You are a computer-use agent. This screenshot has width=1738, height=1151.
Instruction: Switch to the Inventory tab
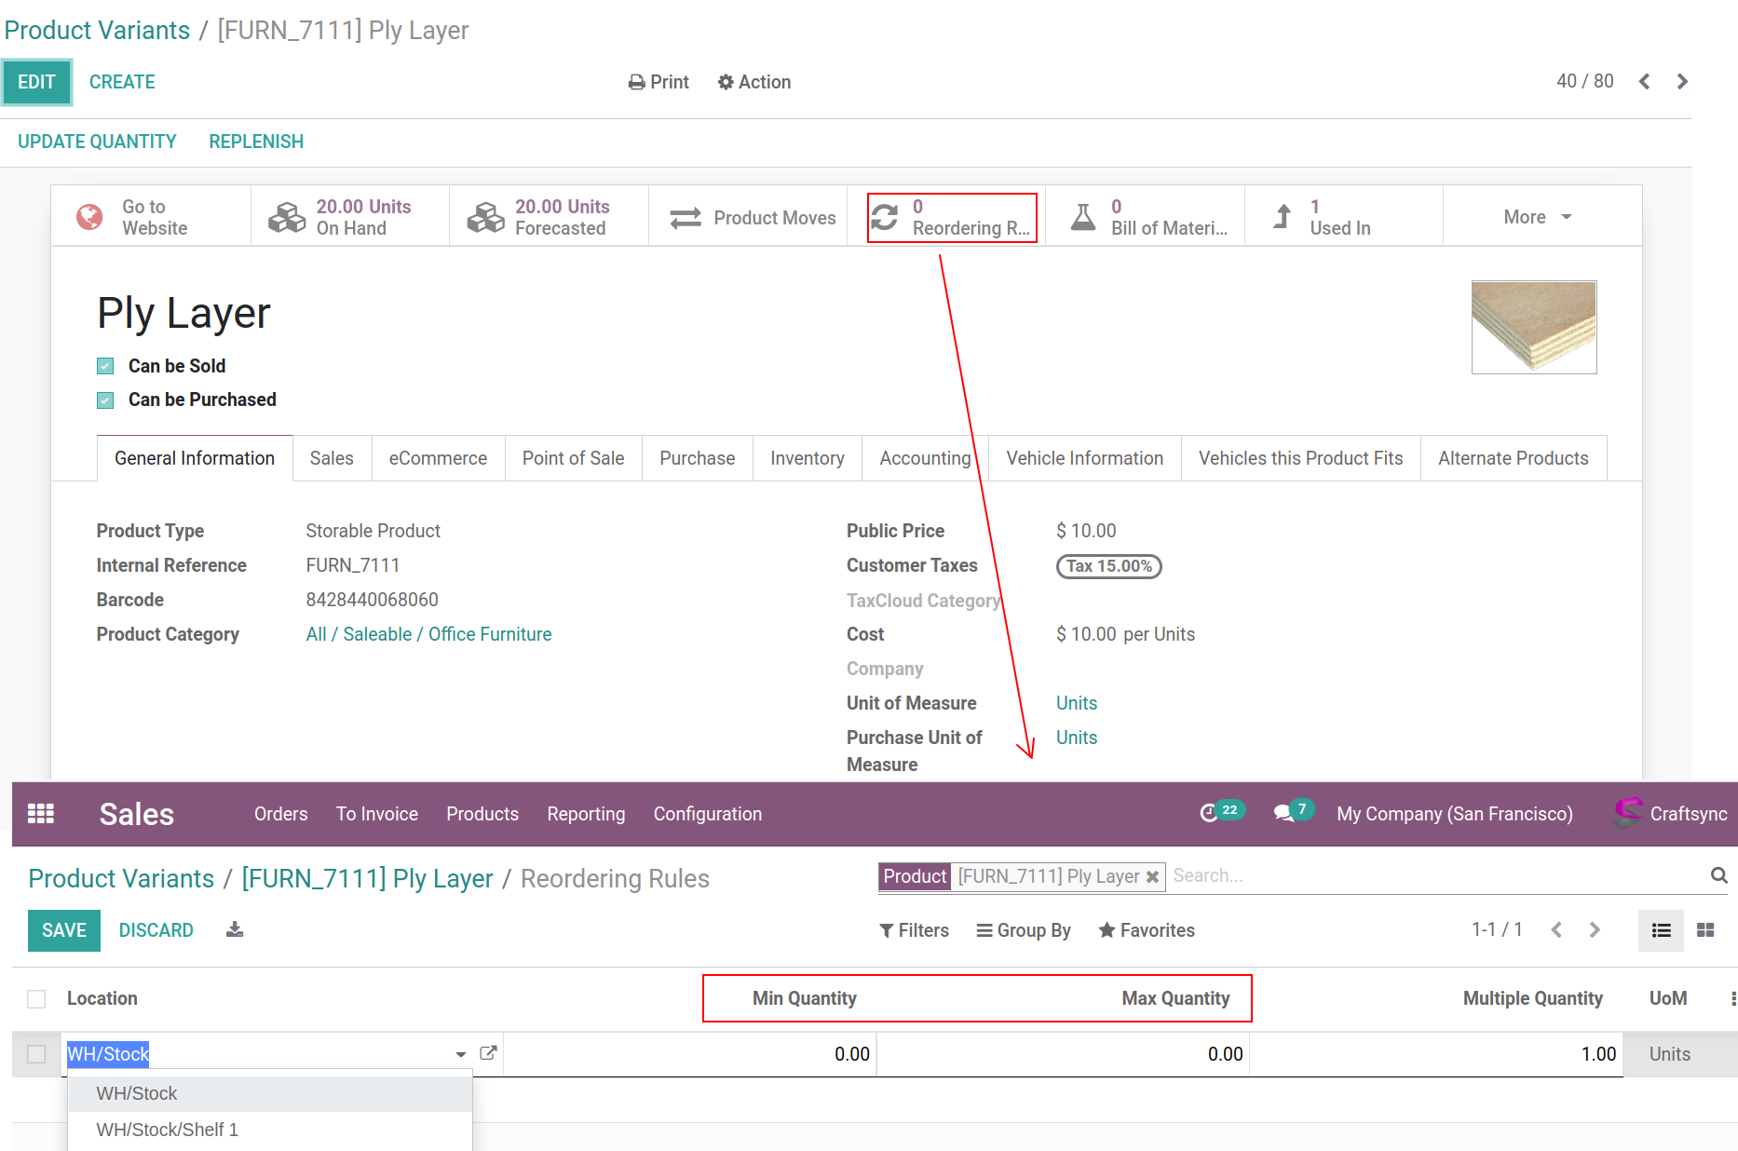[x=807, y=458]
